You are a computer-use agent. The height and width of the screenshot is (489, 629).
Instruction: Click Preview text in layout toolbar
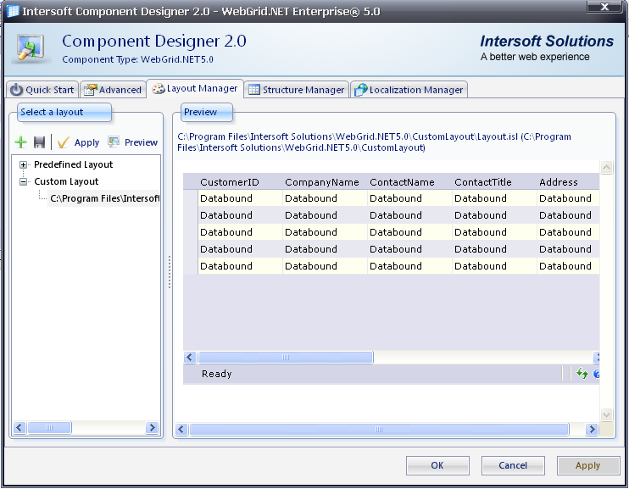tap(141, 142)
